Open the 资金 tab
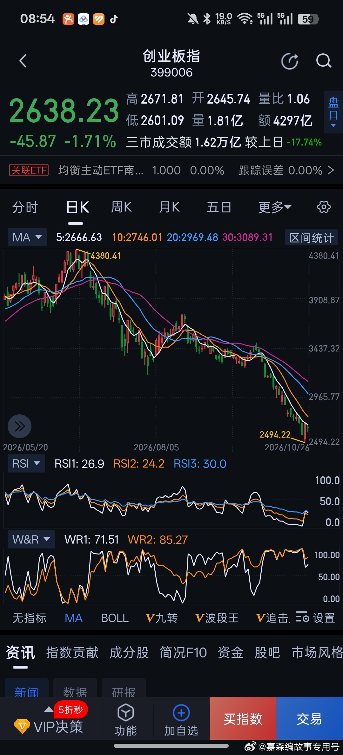 tap(231, 653)
